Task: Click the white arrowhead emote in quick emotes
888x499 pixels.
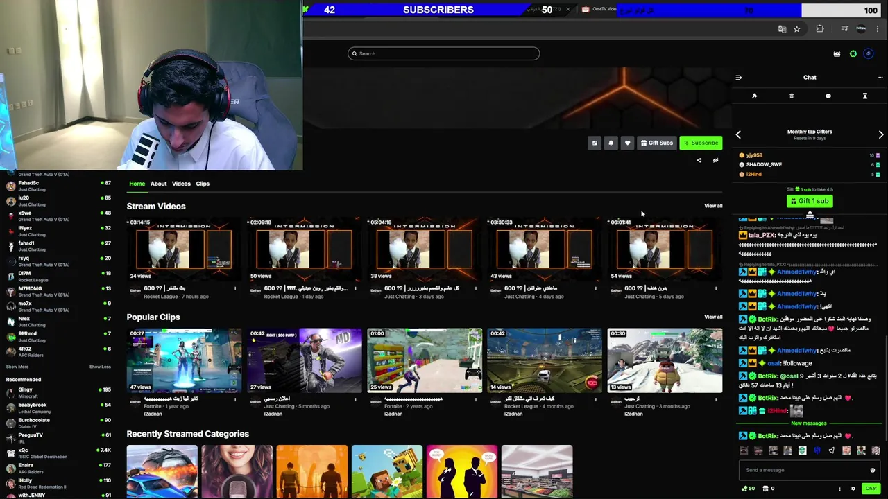Action: (x=832, y=450)
